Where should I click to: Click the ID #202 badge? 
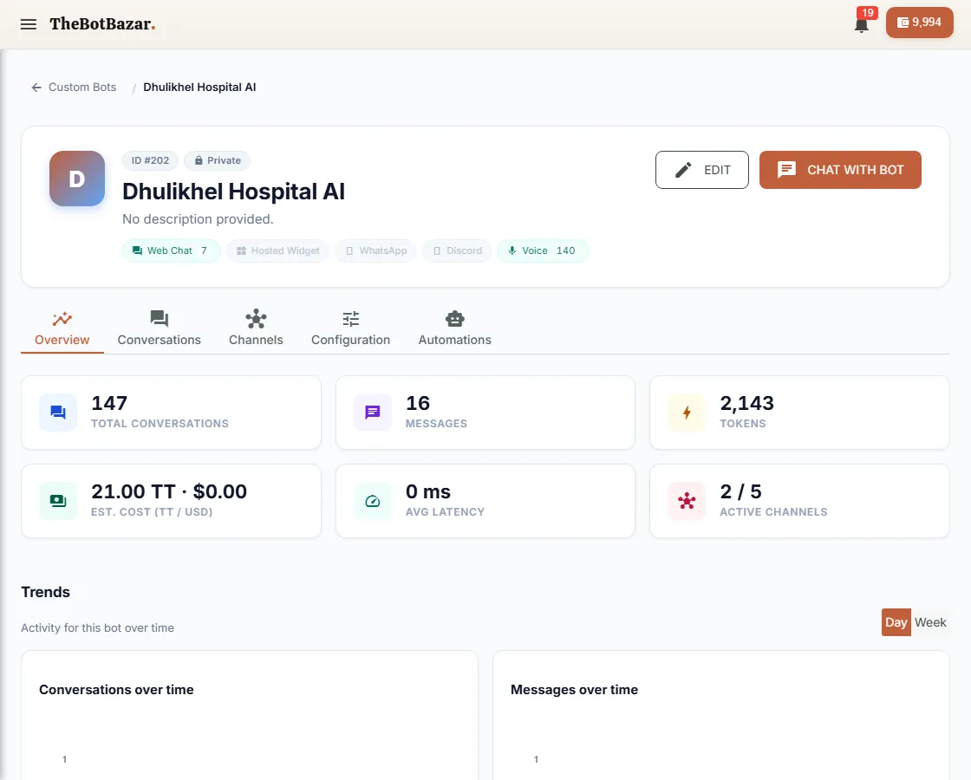150,160
